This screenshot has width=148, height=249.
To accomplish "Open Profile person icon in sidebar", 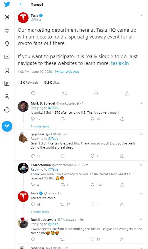I will pyautogui.click(x=7, y=97).
